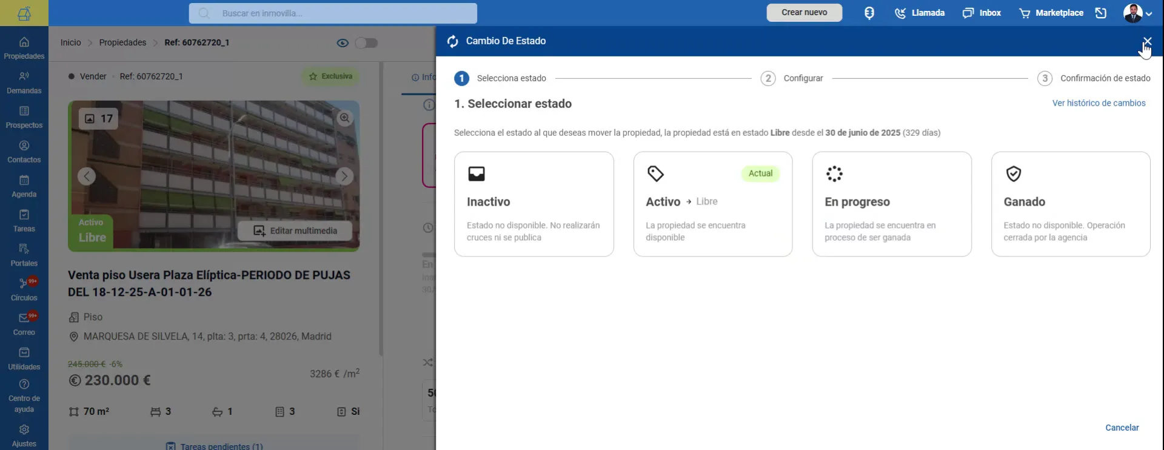
Task: Open the Inbox menu item
Action: pos(982,13)
